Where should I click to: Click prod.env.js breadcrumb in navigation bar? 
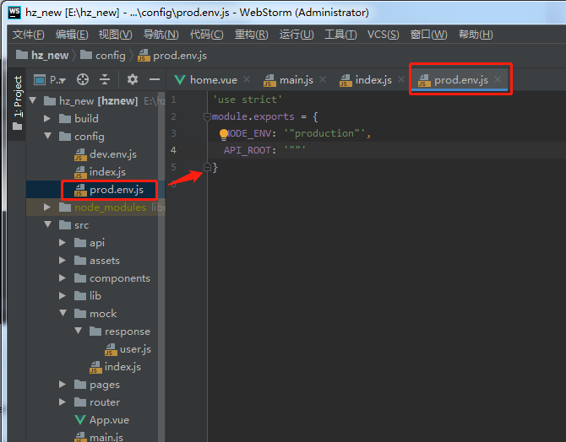click(x=172, y=55)
